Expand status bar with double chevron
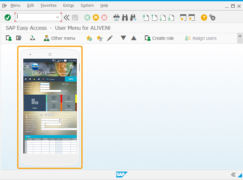 [233, 175]
